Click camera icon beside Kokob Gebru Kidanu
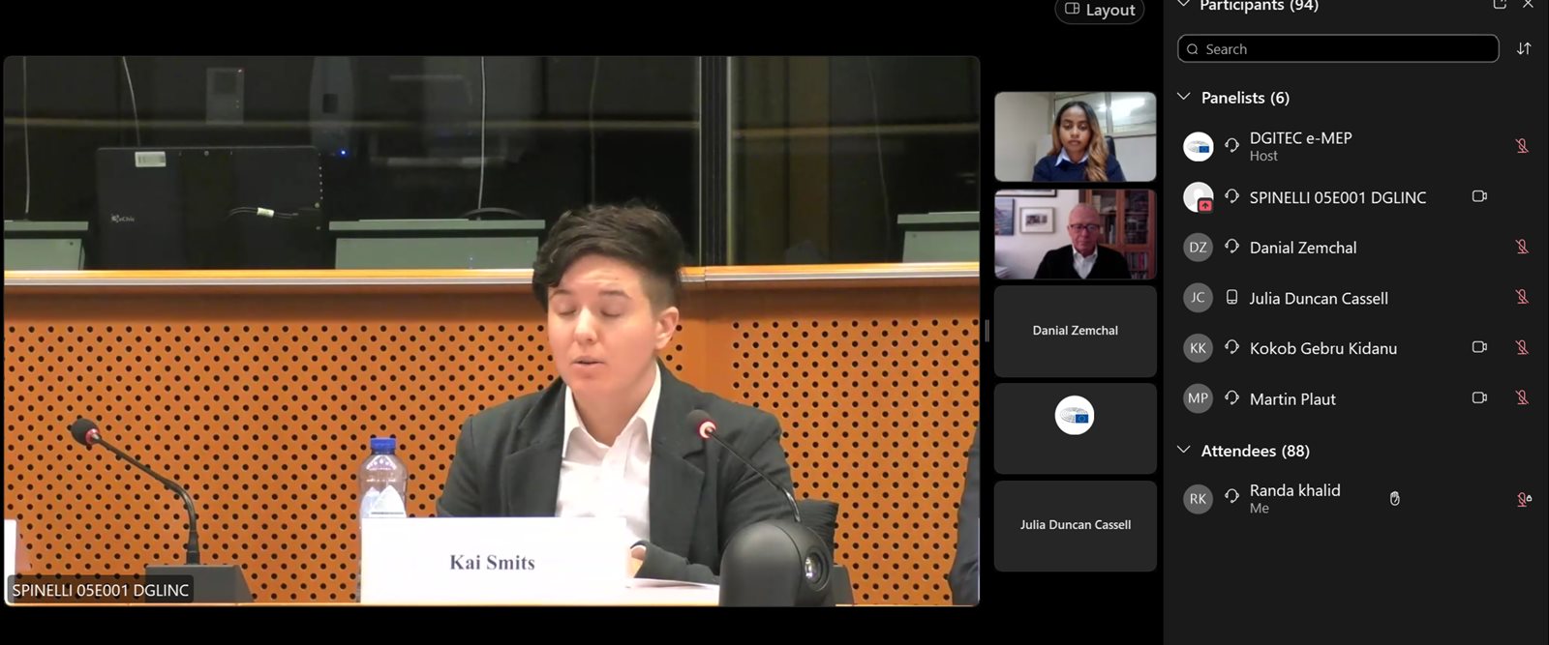Screen dimensions: 1549x645 click(x=1478, y=347)
